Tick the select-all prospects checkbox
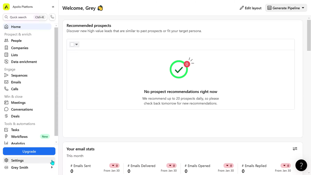Image resolution: width=311 pixels, height=175 pixels. [72, 45]
